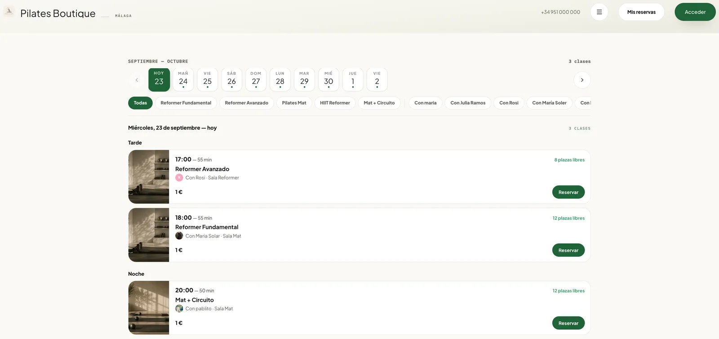Click Rosi's instructor avatar
This screenshot has height=339, width=719.
[x=179, y=178]
